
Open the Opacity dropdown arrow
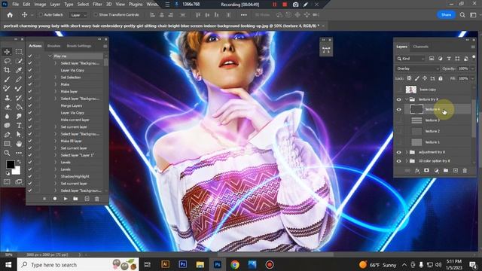472,69
